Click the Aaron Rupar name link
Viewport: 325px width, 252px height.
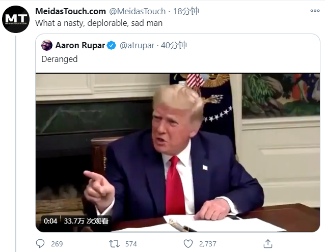coord(80,46)
